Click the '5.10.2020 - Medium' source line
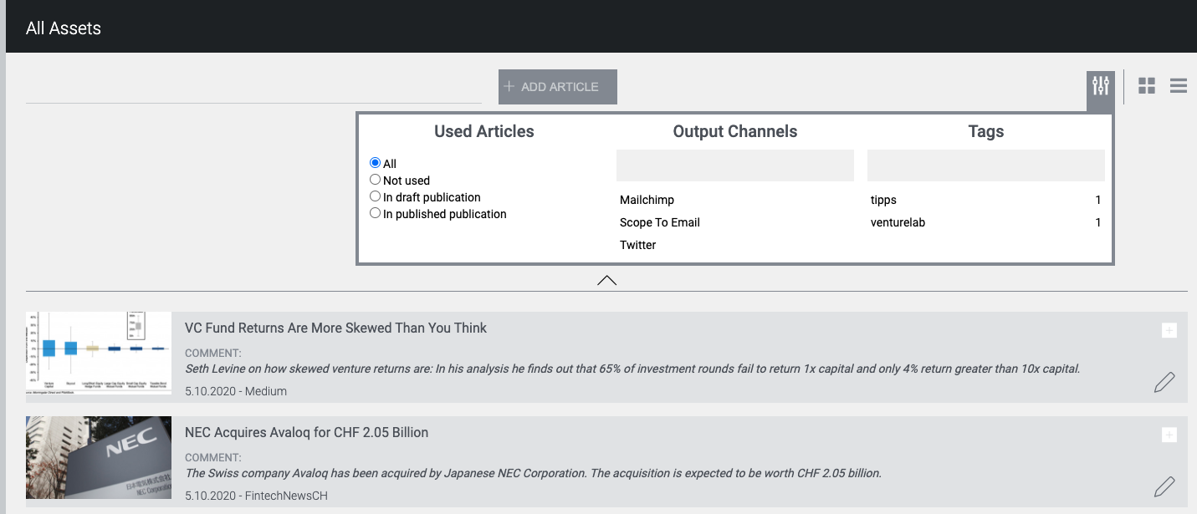The image size is (1197, 514). click(236, 391)
